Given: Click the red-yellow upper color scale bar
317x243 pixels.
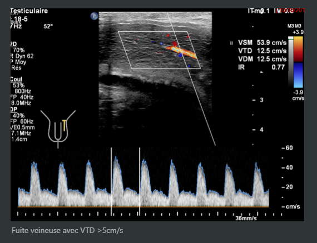Looking at the screenshot, I should [298, 49].
